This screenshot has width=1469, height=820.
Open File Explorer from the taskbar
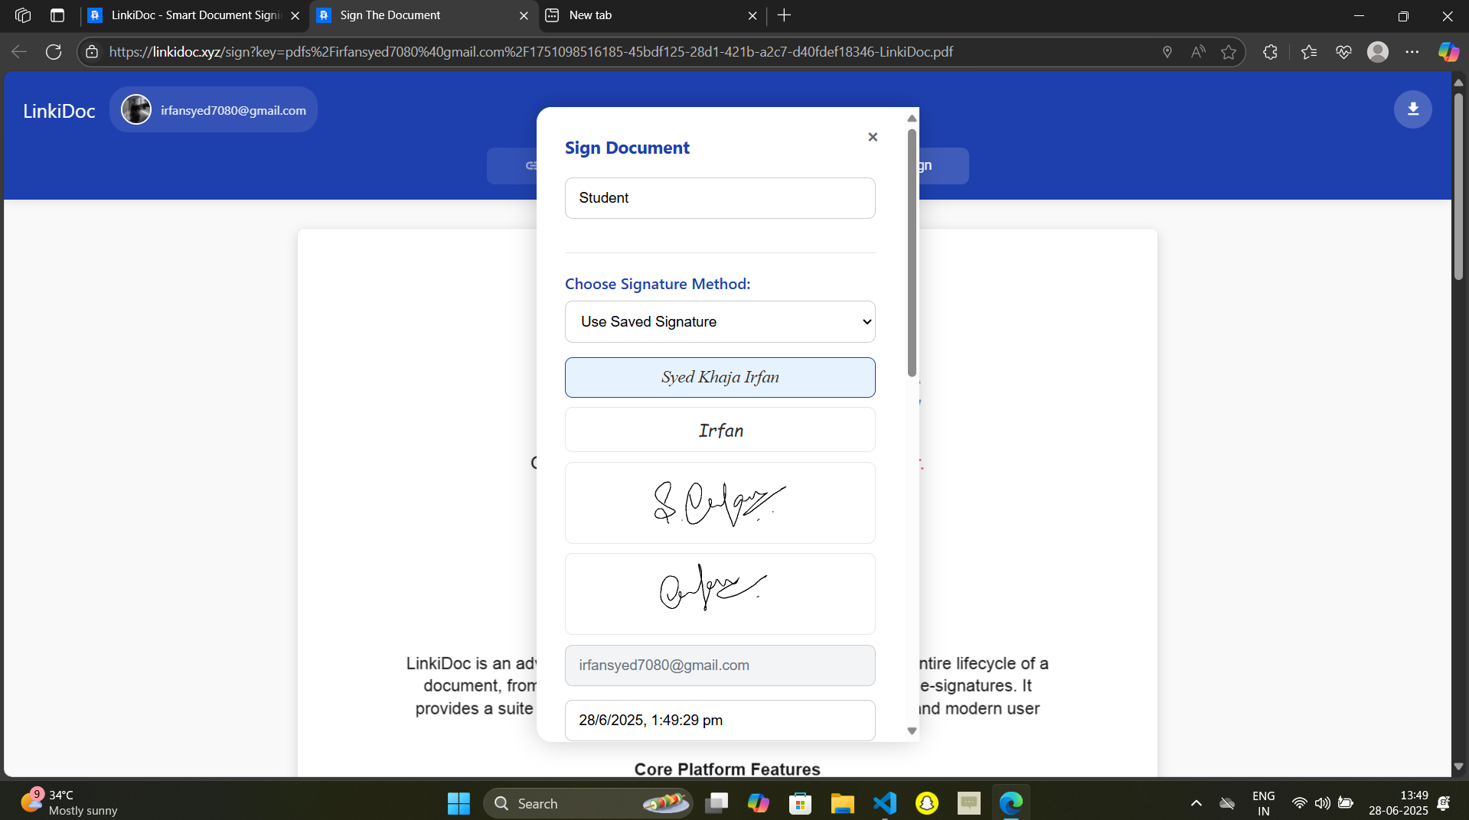[x=842, y=803]
